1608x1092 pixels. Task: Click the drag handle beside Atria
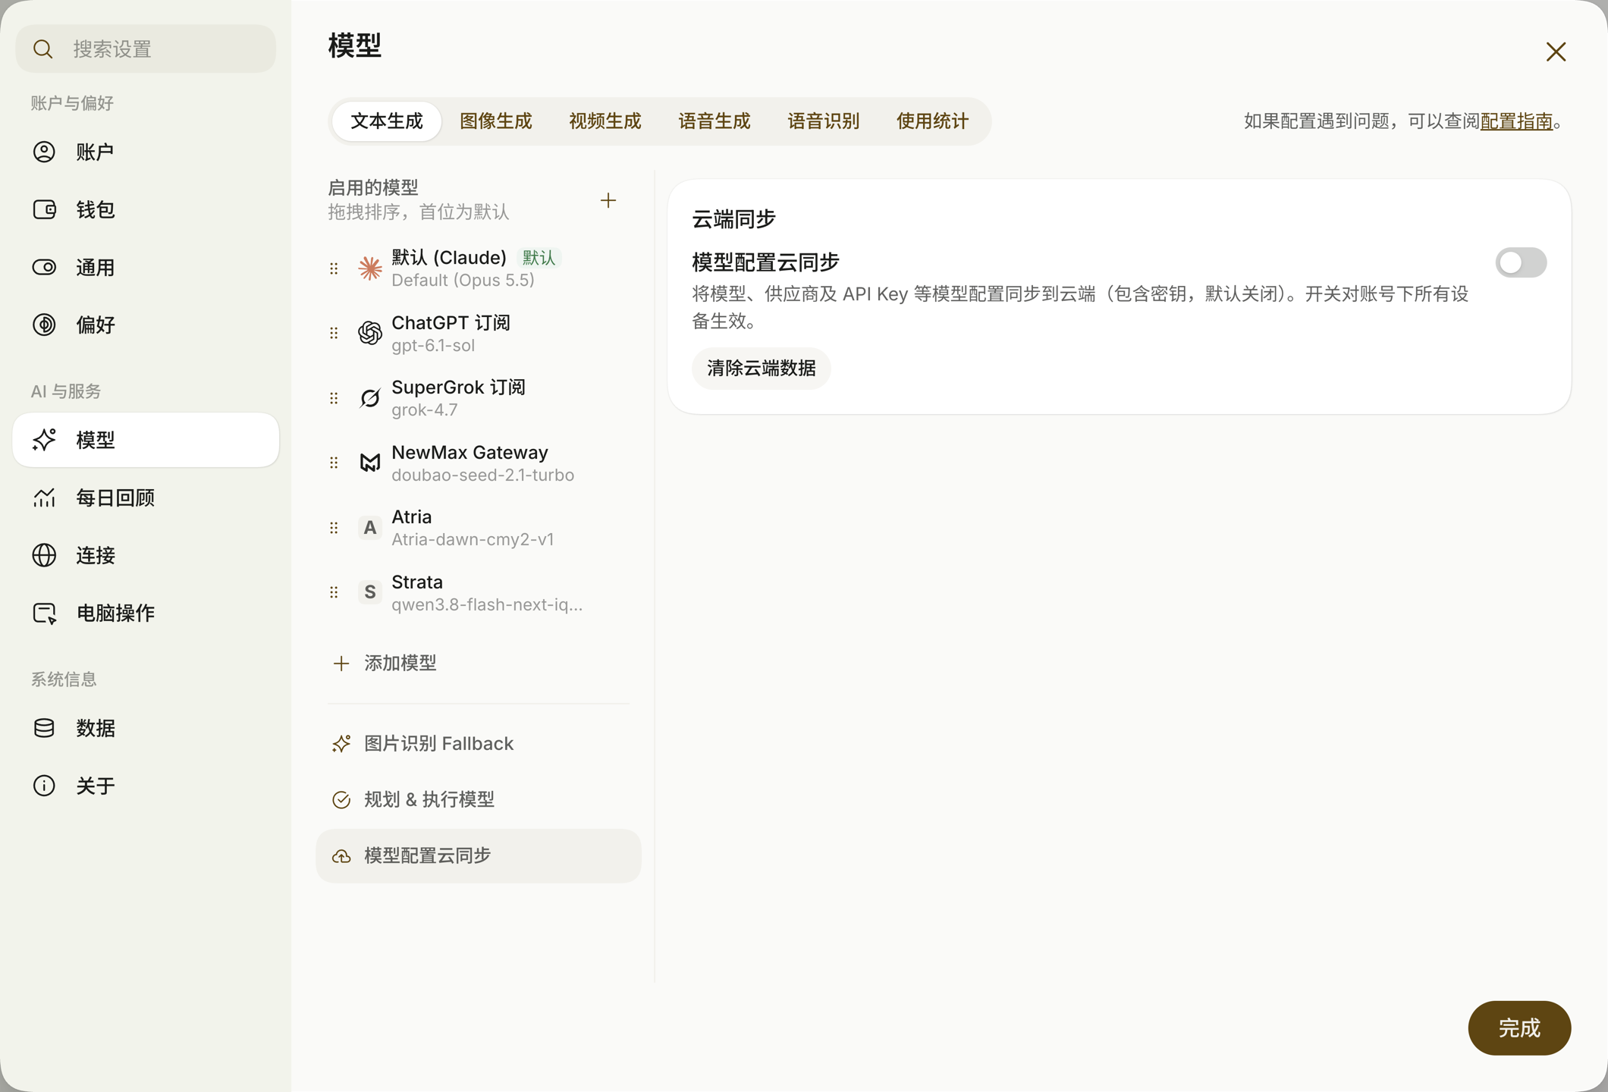[x=334, y=528]
